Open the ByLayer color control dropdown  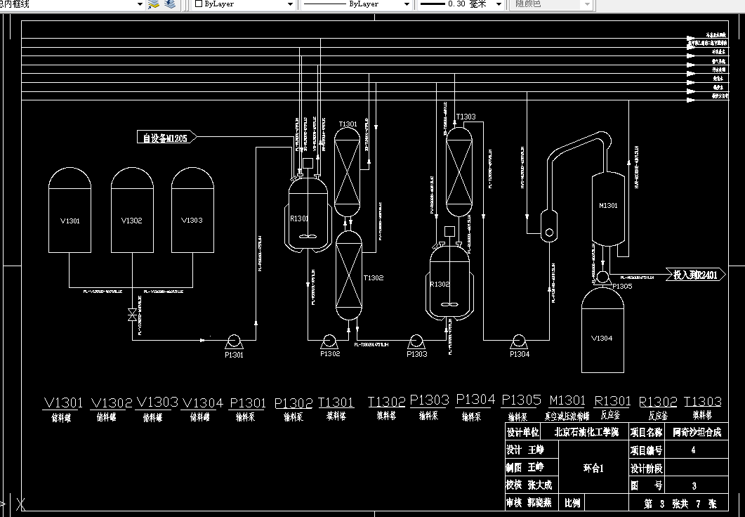click(290, 4)
